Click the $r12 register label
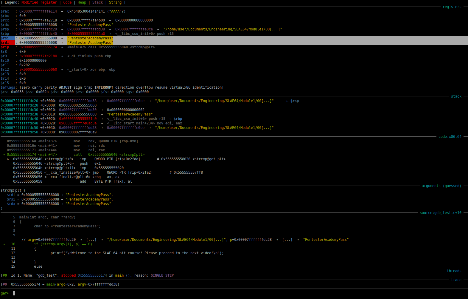The width and height of the screenshot is (468, 299). click(x=5, y=70)
